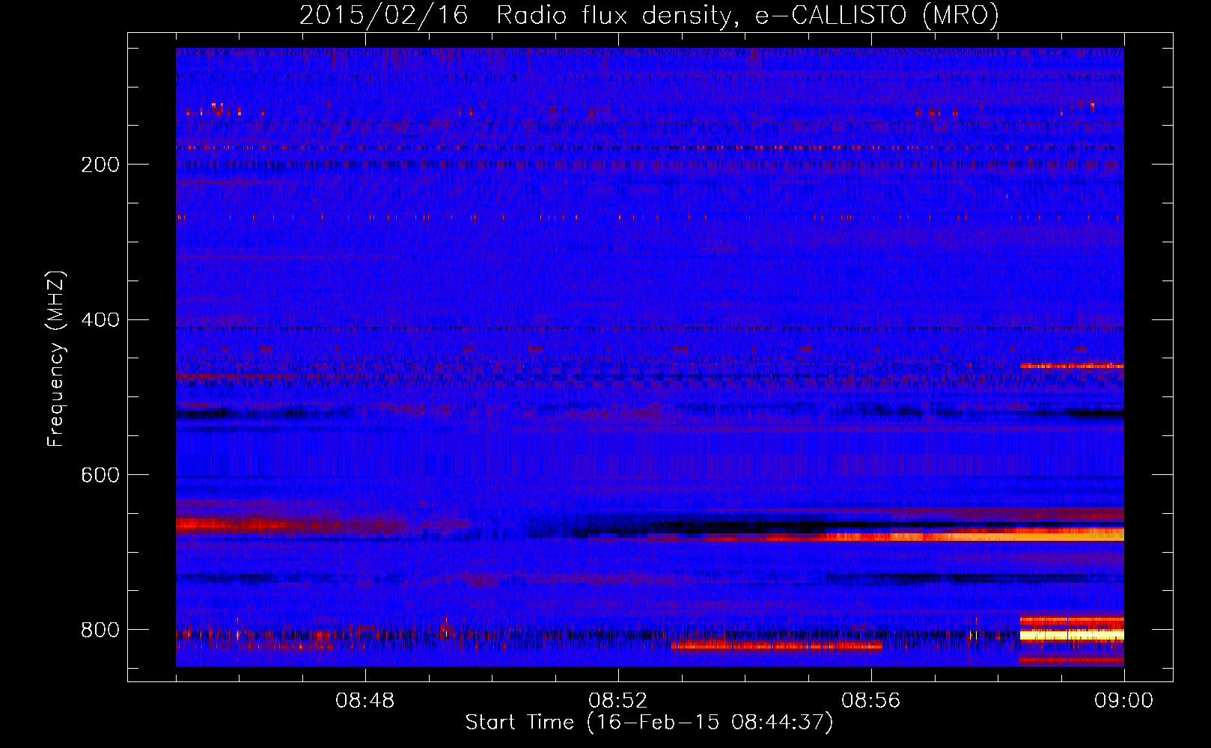This screenshot has height=748, width=1211.
Task: Click the "08:56" time tick label
Action: [871, 701]
